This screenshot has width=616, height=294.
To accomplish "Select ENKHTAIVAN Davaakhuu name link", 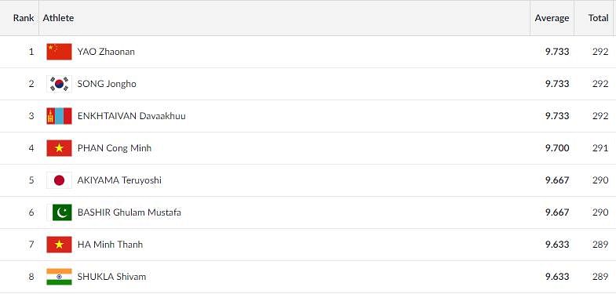I will pos(132,116).
